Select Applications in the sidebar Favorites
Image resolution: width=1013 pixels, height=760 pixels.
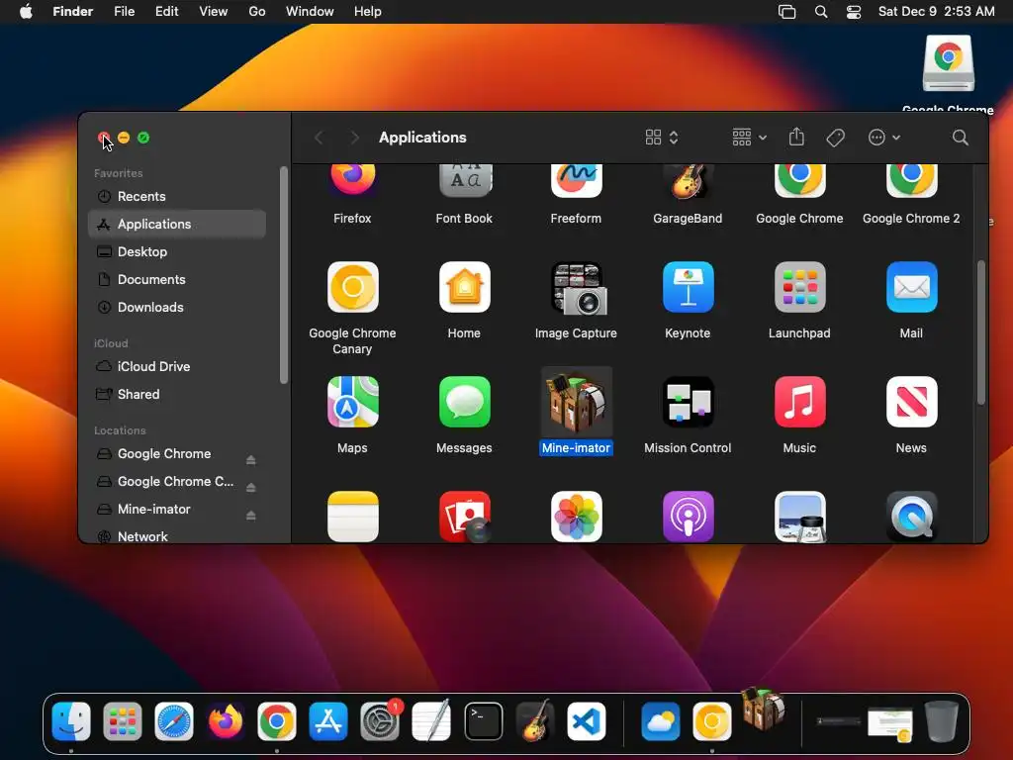pos(177,225)
